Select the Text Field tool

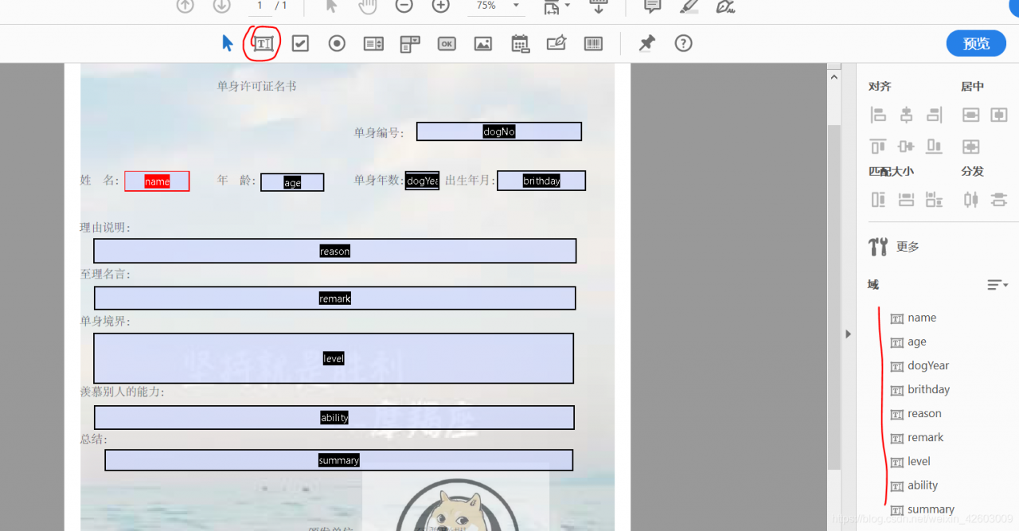(261, 43)
